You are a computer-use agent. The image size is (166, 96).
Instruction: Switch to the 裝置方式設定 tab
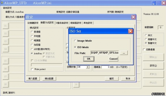47,22
